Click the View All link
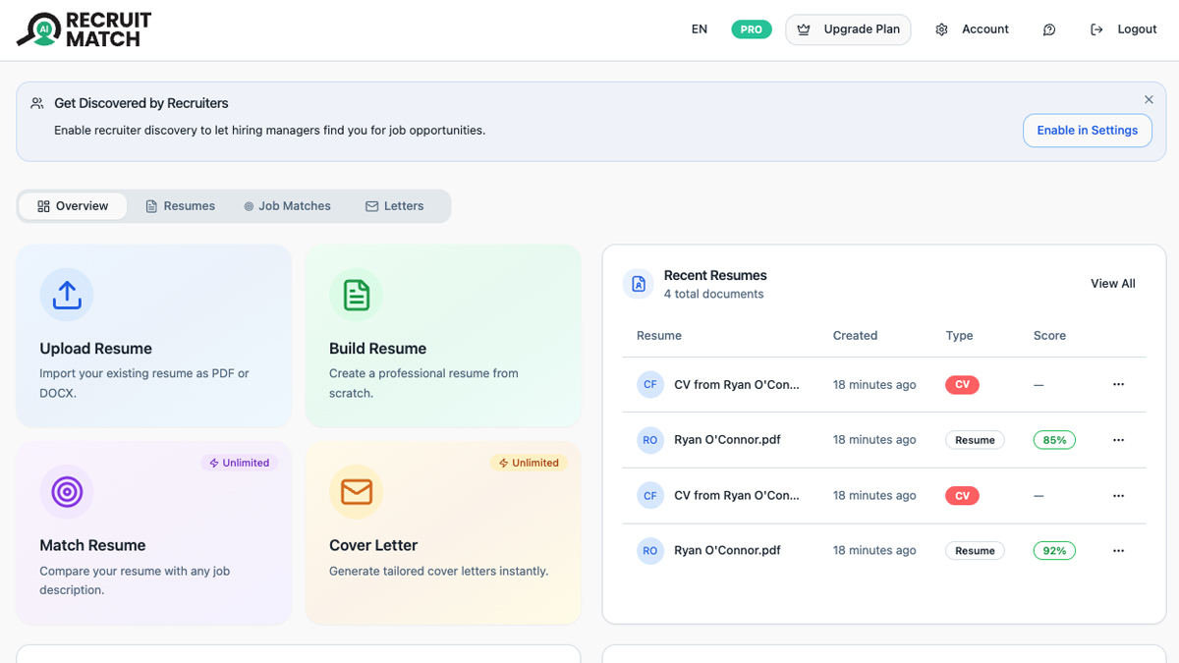This screenshot has height=663, width=1179. (x=1112, y=283)
